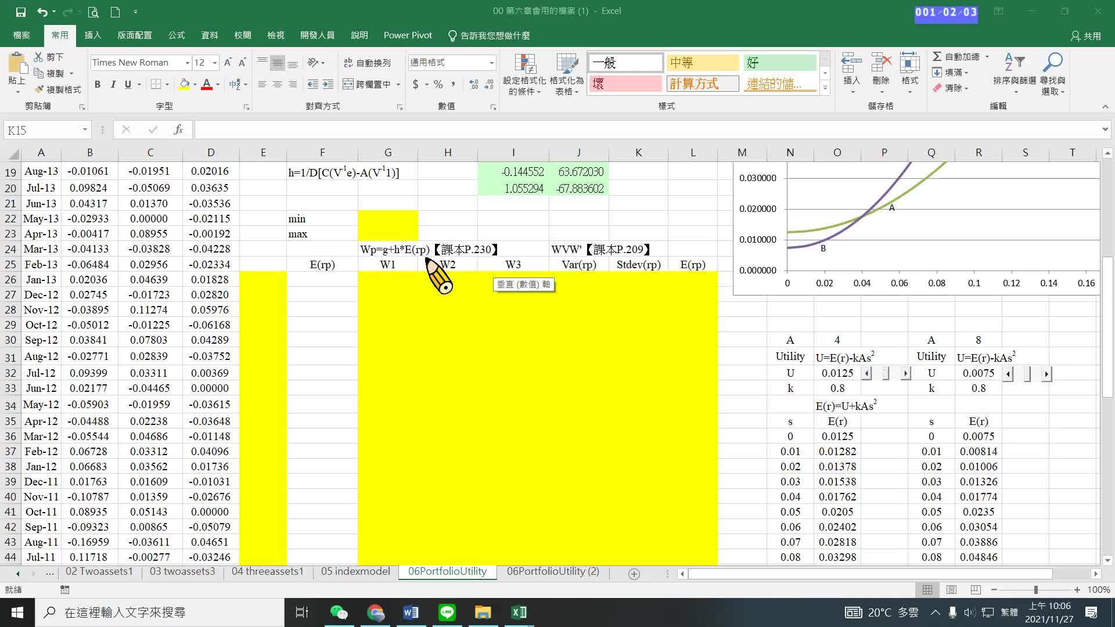
Task: Open Windows Start menu
Action: coord(17,612)
